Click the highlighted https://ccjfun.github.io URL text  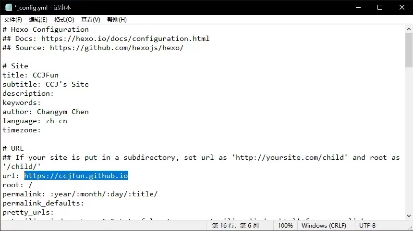pos(76,176)
